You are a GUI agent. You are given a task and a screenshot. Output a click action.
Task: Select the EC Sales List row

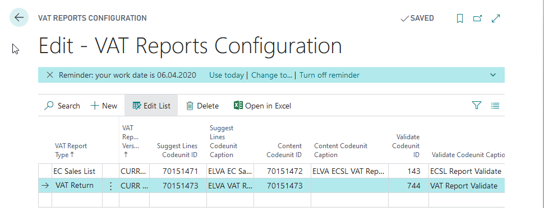[x=271, y=171]
